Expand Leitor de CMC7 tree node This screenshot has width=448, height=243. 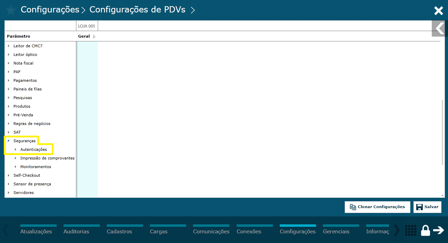click(9, 46)
